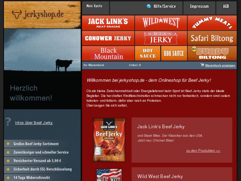Click the Wild West package image
Viewport: 241px width, 181px height.
click(x=109, y=175)
